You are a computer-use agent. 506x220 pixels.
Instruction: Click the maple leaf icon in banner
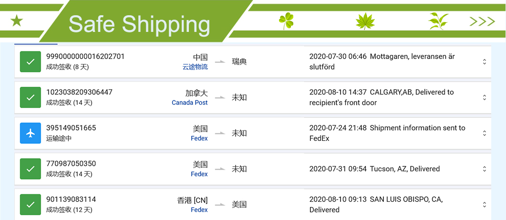[x=365, y=21]
